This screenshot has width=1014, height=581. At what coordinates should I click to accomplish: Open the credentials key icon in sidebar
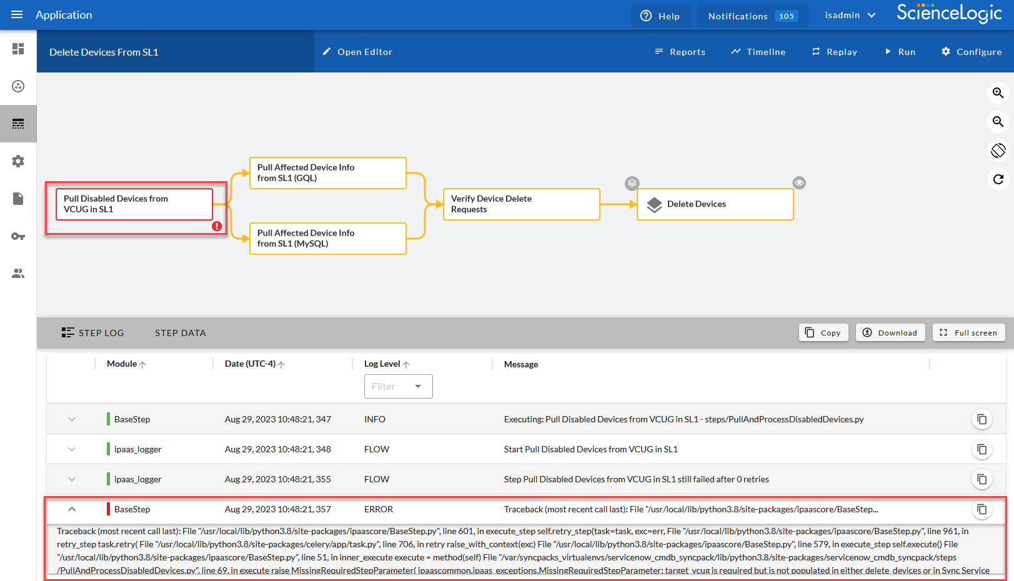[x=18, y=236]
